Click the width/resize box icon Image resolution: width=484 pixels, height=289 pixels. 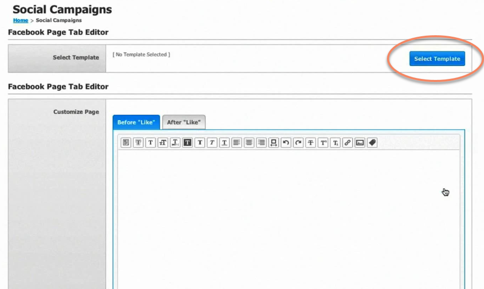pos(274,143)
